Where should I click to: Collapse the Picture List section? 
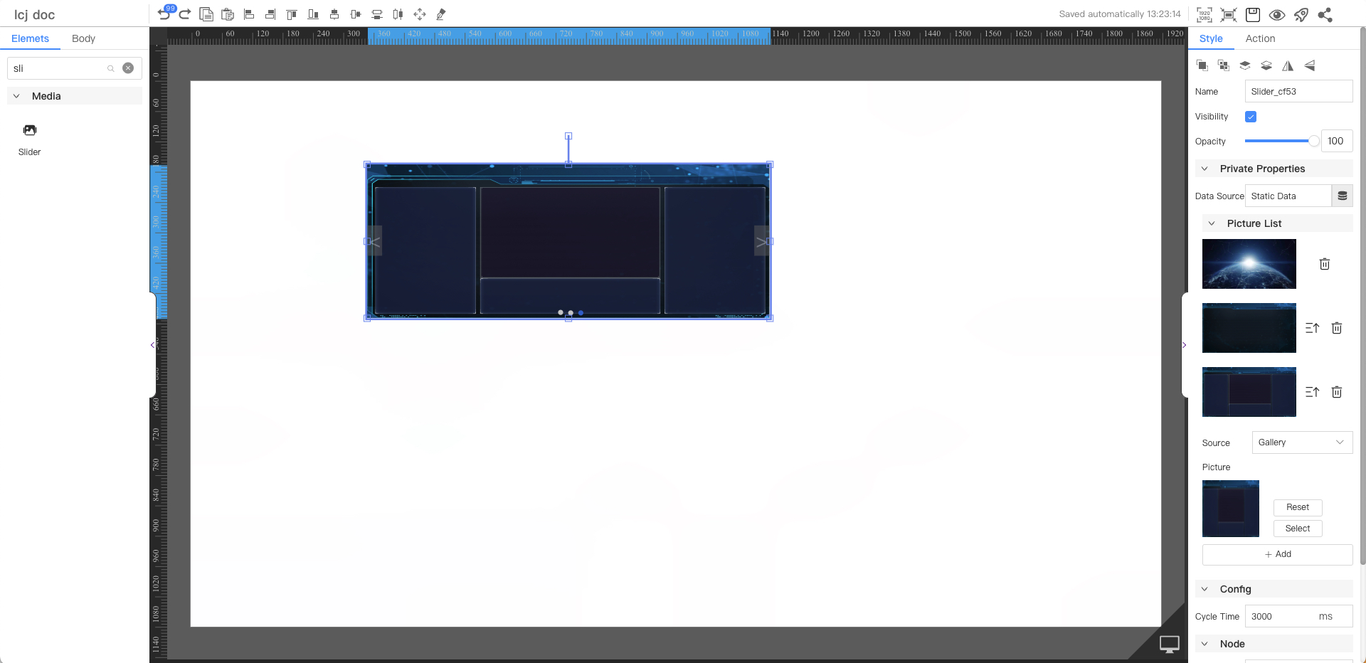click(x=1212, y=223)
